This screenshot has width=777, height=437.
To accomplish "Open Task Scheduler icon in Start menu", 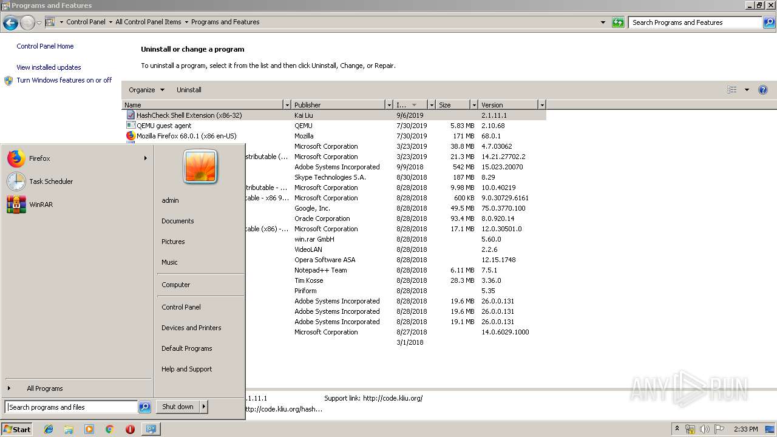I will [x=16, y=181].
